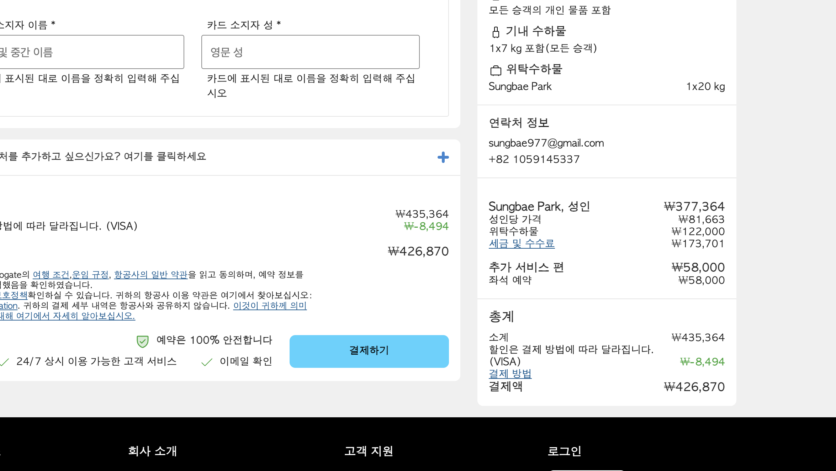Click 이것이 귀하께 의미 link
This screenshot has width=836, height=471.
pos(270,306)
